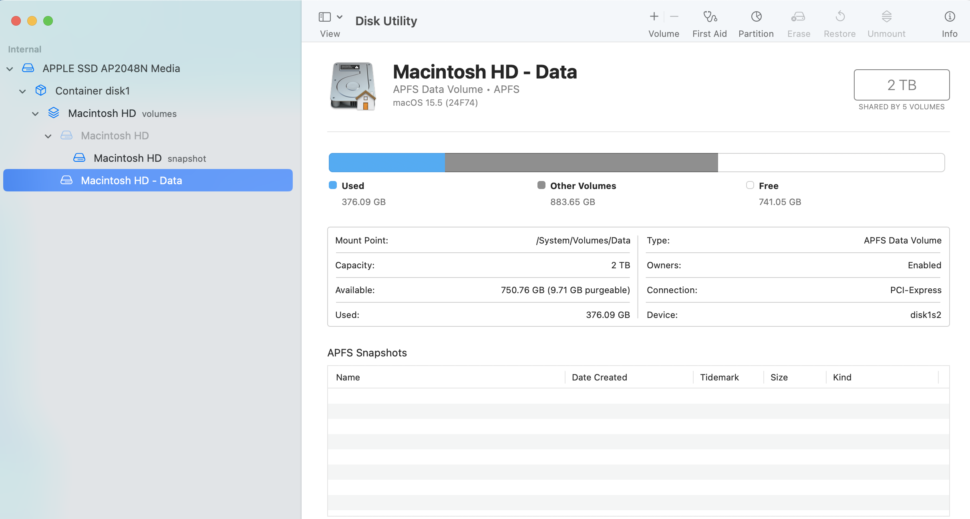Sort snapshots by Kind column
Viewport: 970px width, 519px height.
[x=882, y=377]
